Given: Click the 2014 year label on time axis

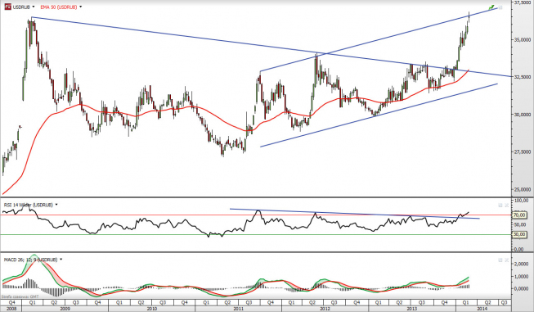Looking at the screenshot, I should 482,309.
